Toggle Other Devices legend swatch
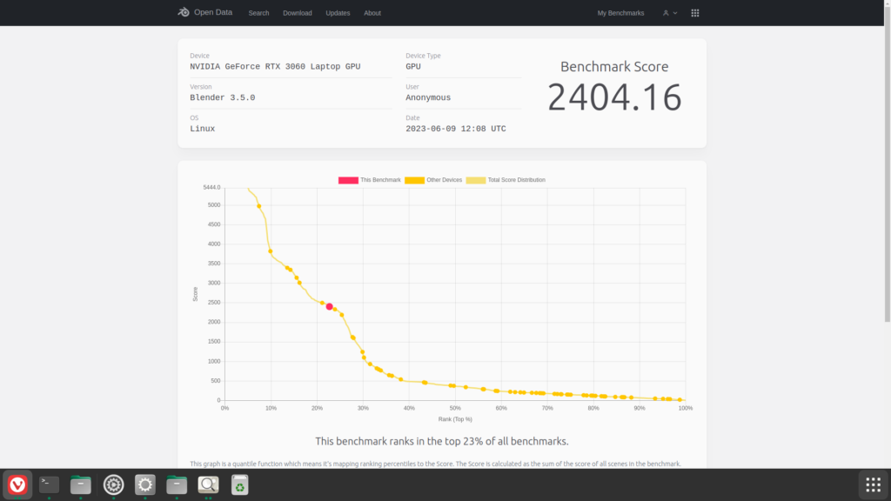891x501 pixels. click(x=414, y=180)
